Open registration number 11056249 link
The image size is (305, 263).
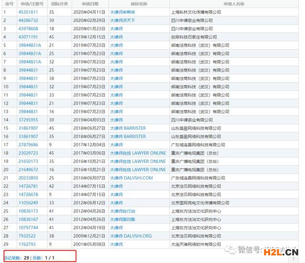[28, 203]
